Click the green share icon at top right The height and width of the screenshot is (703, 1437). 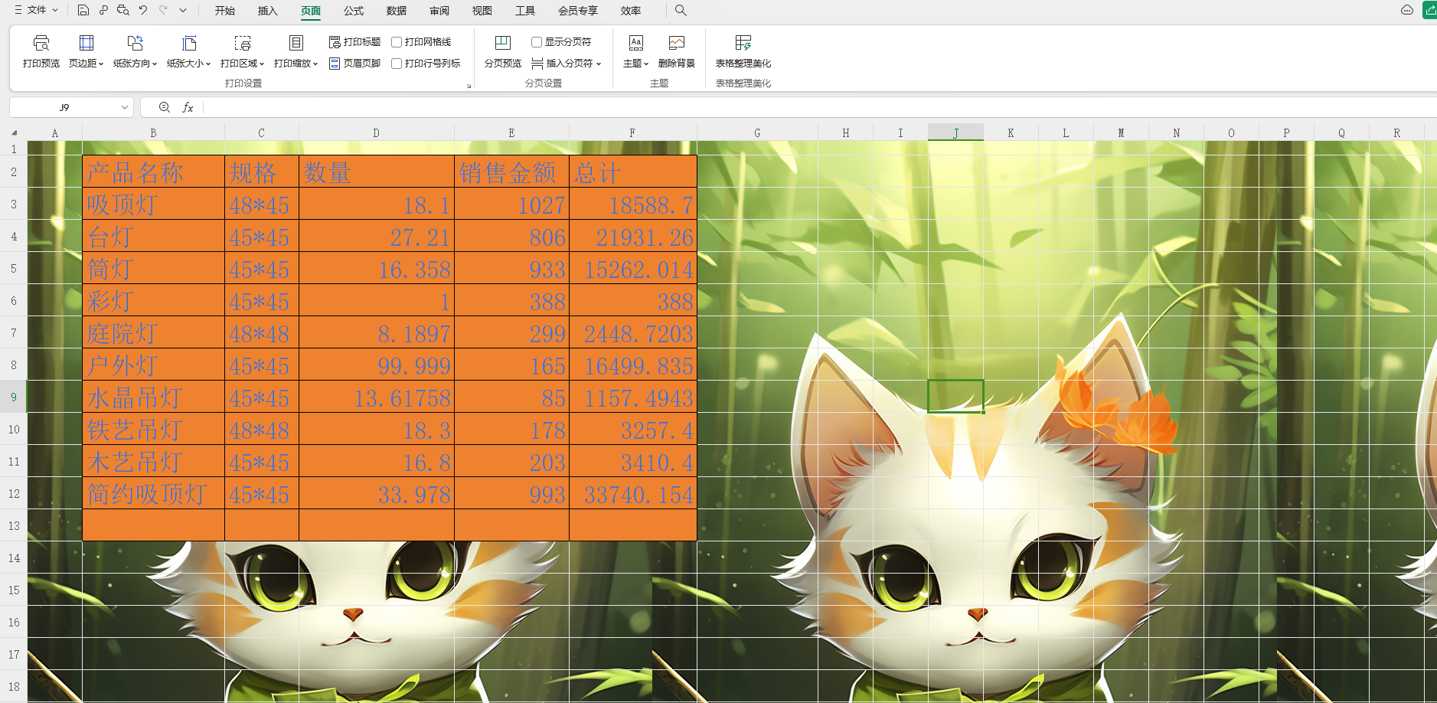point(1429,11)
